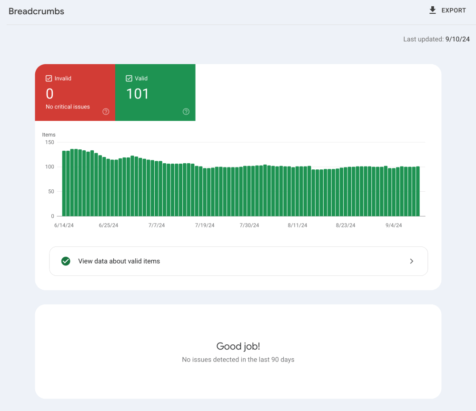Click the EXPORT download icon
Screen dimensions: 476x411
433,10
